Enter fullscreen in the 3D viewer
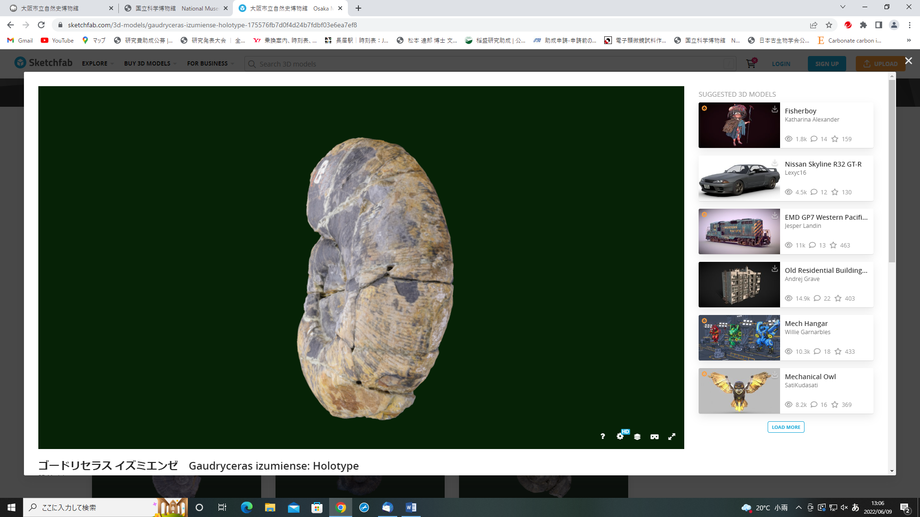This screenshot has height=517, width=920. pos(672,437)
